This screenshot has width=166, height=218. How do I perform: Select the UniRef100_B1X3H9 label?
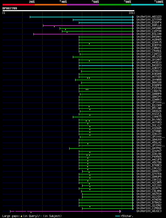click(x=149, y=105)
